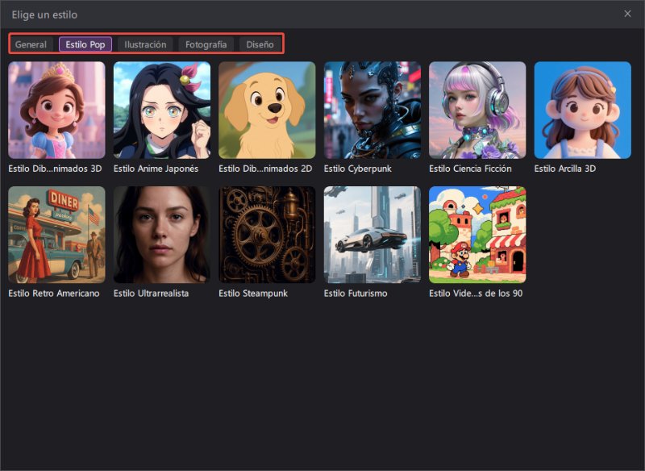The height and width of the screenshot is (471, 645).
Task: Pick the Estilo Dibujos animados 2D style
Action: [x=266, y=109]
